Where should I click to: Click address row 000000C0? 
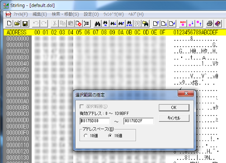[x=18, y=114]
